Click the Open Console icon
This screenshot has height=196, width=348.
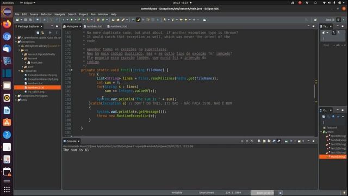click(x=299, y=141)
